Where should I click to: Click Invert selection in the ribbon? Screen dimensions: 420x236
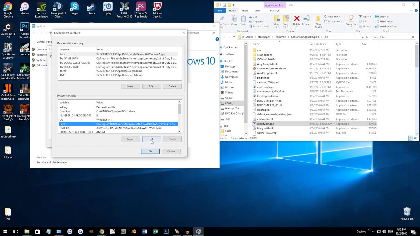click(x=386, y=26)
